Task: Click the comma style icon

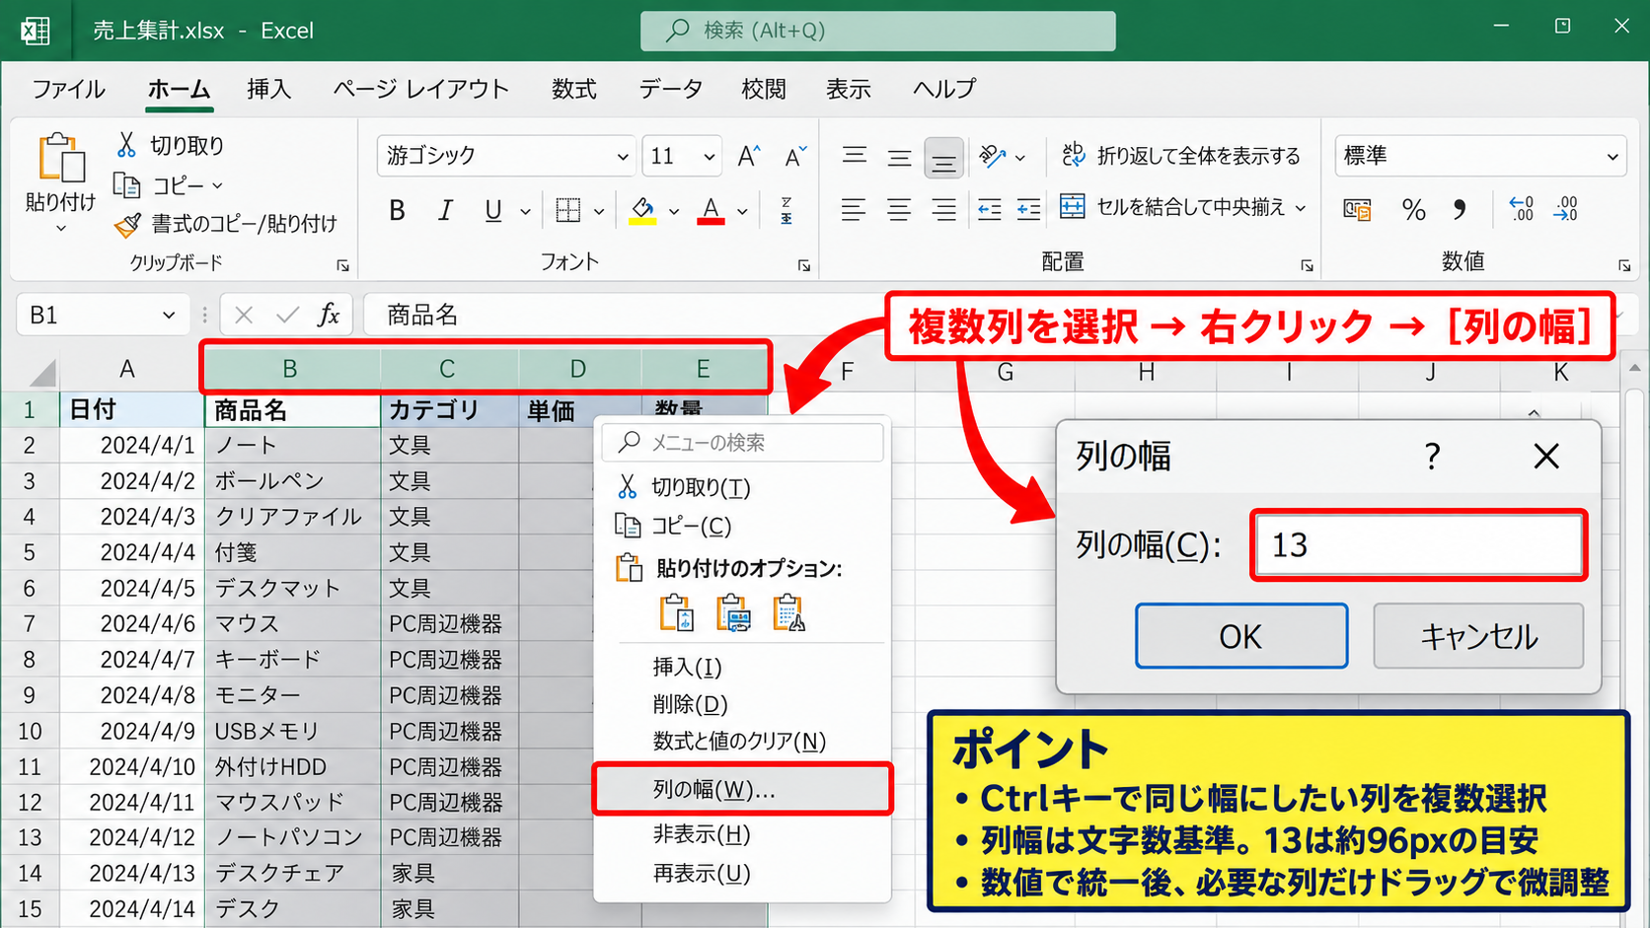Action: [x=1460, y=210]
